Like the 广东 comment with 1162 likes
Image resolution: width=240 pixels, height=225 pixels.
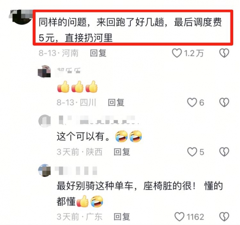click(x=179, y=217)
